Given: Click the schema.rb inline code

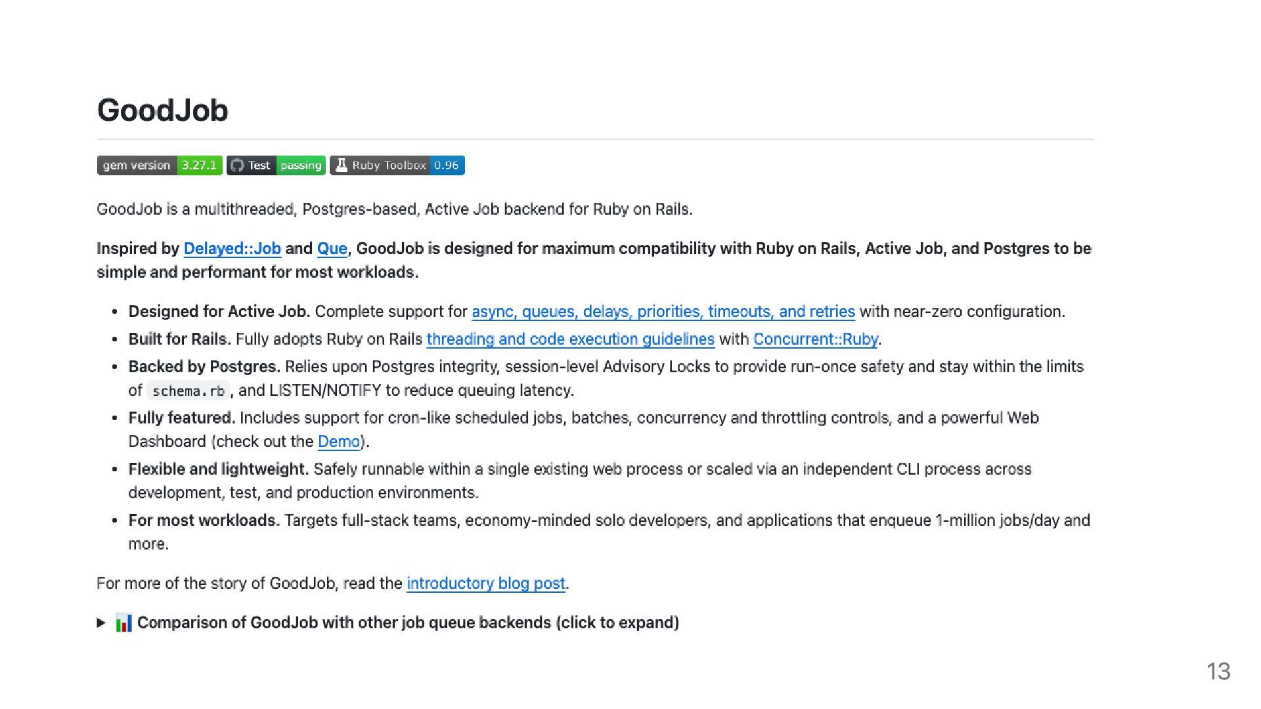Looking at the screenshot, I should (188, 391).
